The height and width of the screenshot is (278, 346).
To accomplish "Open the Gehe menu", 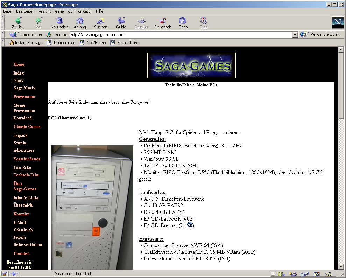I will (x=59, y=11).
